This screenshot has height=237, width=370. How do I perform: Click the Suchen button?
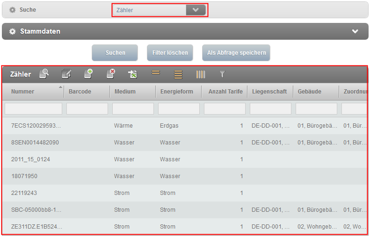pyautogui.click(x=115, y=53)
